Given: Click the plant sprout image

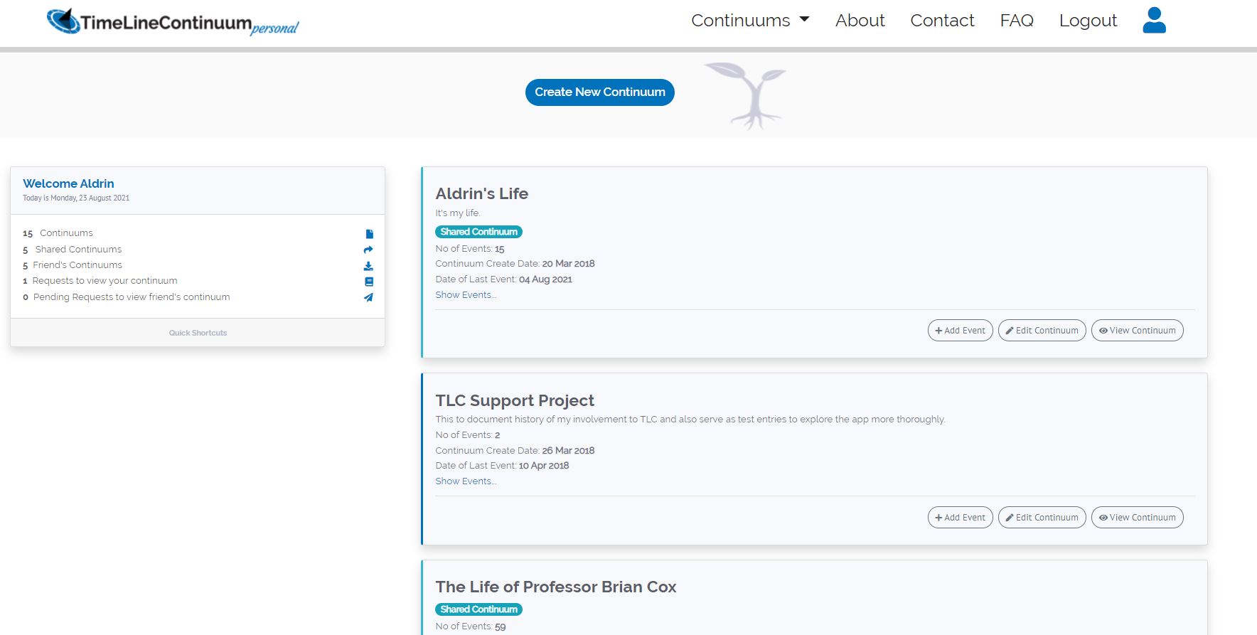Looking at the screenshot, I should pyautogui.click(x=747, y=95).
